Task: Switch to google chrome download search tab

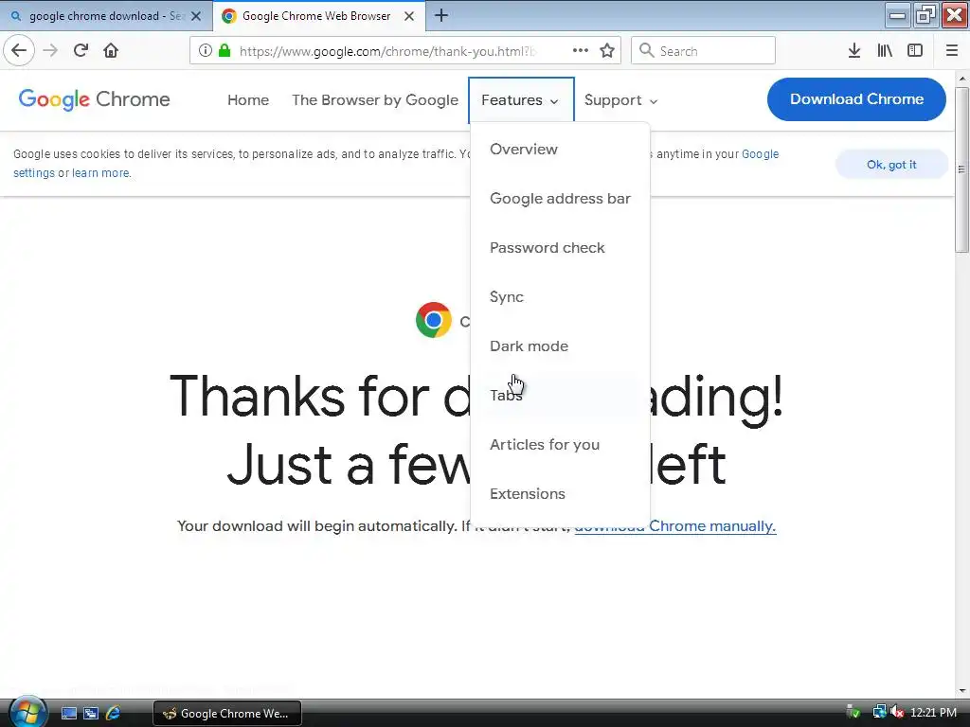Action: click(x=105, y=16)
